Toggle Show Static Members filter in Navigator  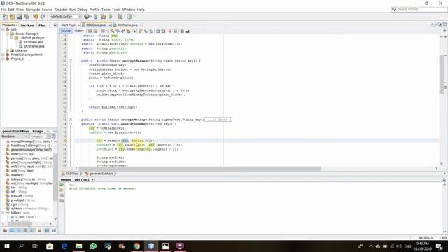19,230
